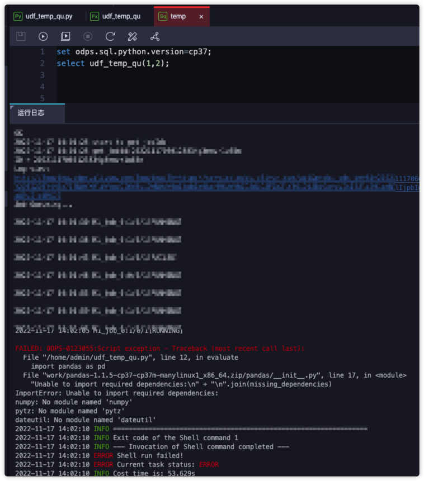
Task: Select the 运行日志 log tab
Action: [37, 113]
